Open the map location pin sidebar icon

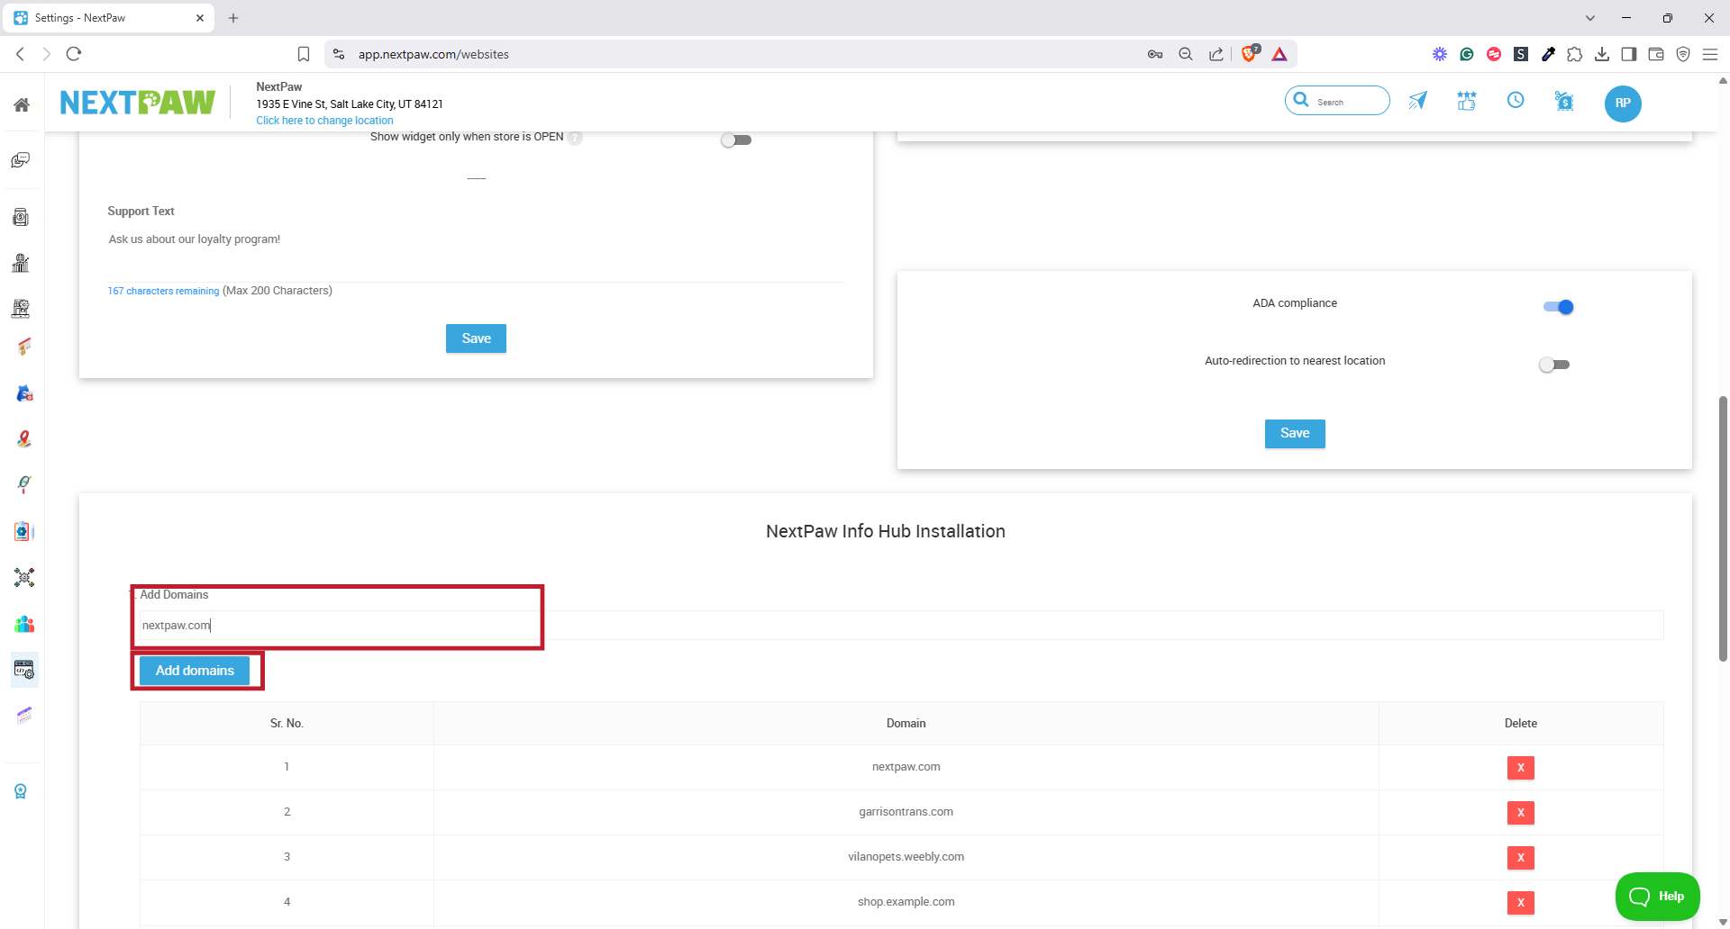point(24,438)
